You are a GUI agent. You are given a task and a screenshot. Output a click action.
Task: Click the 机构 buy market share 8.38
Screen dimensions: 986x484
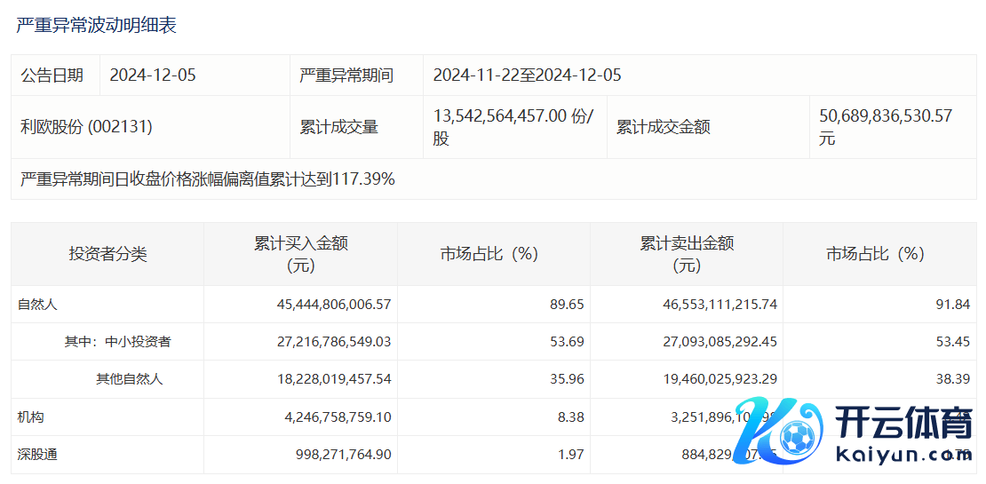[568, 417]
